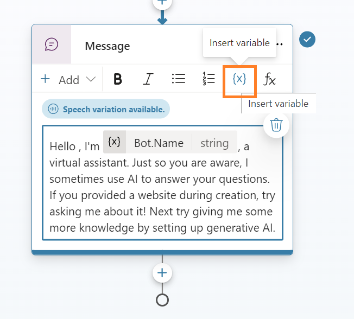Open the fx formula editor icon

pos(269,80)
